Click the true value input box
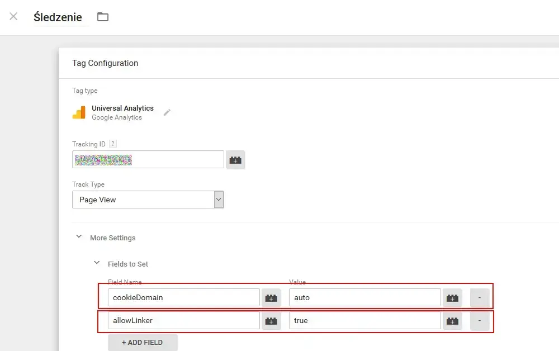 [363, 321]
